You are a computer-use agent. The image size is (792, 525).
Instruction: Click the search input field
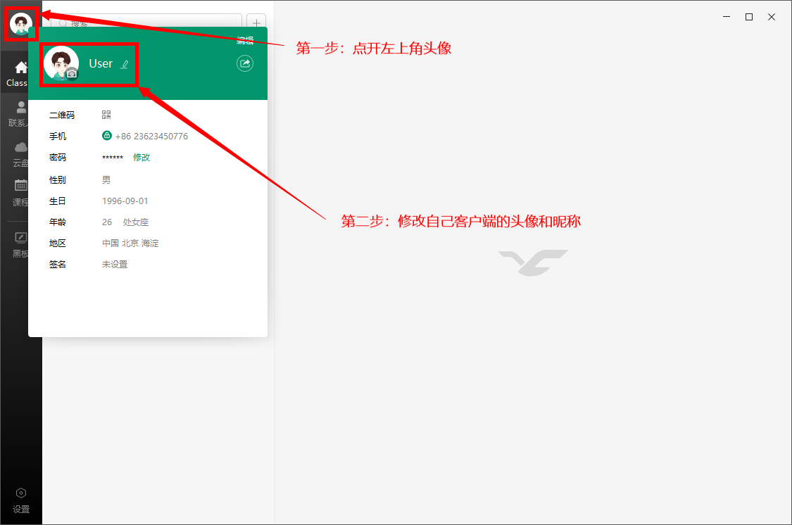[146, 22]
